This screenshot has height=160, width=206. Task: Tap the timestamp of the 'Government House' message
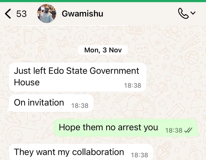point(132,86)
